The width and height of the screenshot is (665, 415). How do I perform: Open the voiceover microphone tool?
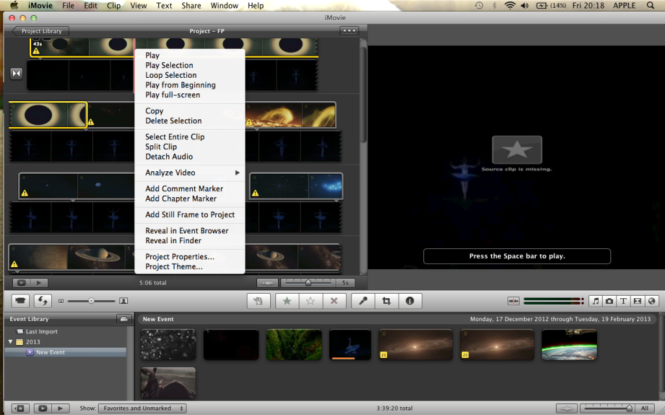[363, 301]
